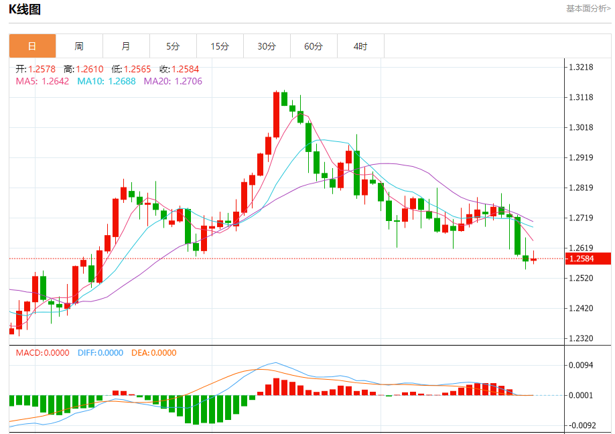Click the tallest red candlestick near 1.3118

pyautogui.click(x=277, y=115)
